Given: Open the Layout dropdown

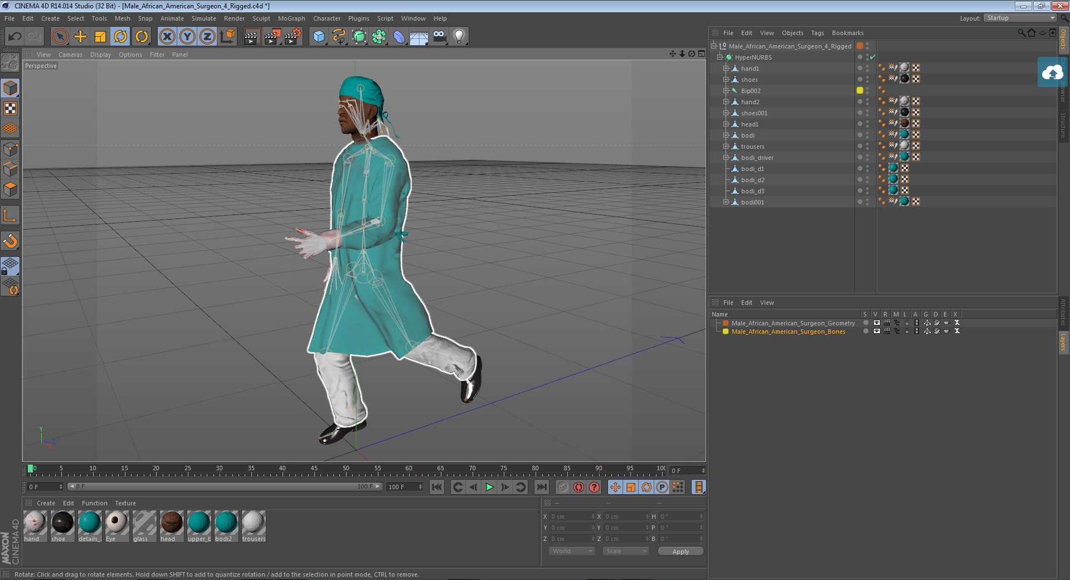Looking at the screenshot, I should [x=1020, y=18].
